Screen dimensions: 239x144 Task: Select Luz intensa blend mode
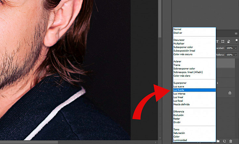[x=194, y=94]
